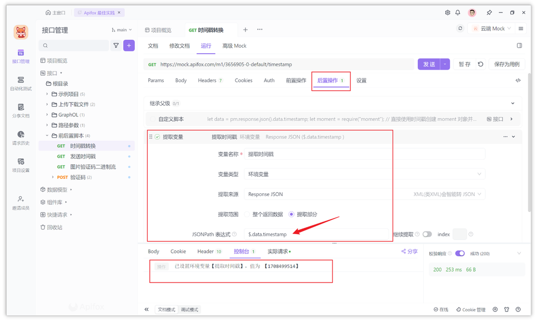Click the refresh icon near 云端 Mock
The image size is (537, 320).
point(460,28)
